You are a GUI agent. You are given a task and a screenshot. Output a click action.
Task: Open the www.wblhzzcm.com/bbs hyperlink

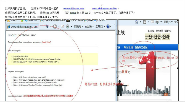(104, 8)
